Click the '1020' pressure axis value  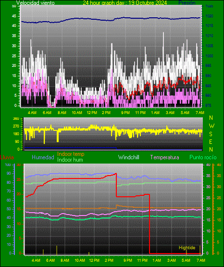tap(209, 16)
